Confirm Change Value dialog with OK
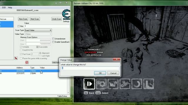This screenshot has width=188, height=105. coord(100,73)
